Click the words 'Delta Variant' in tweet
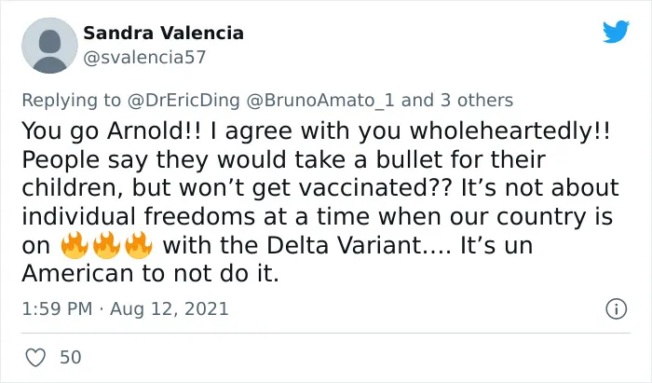 pyautogui.click(x=344, y=245)
